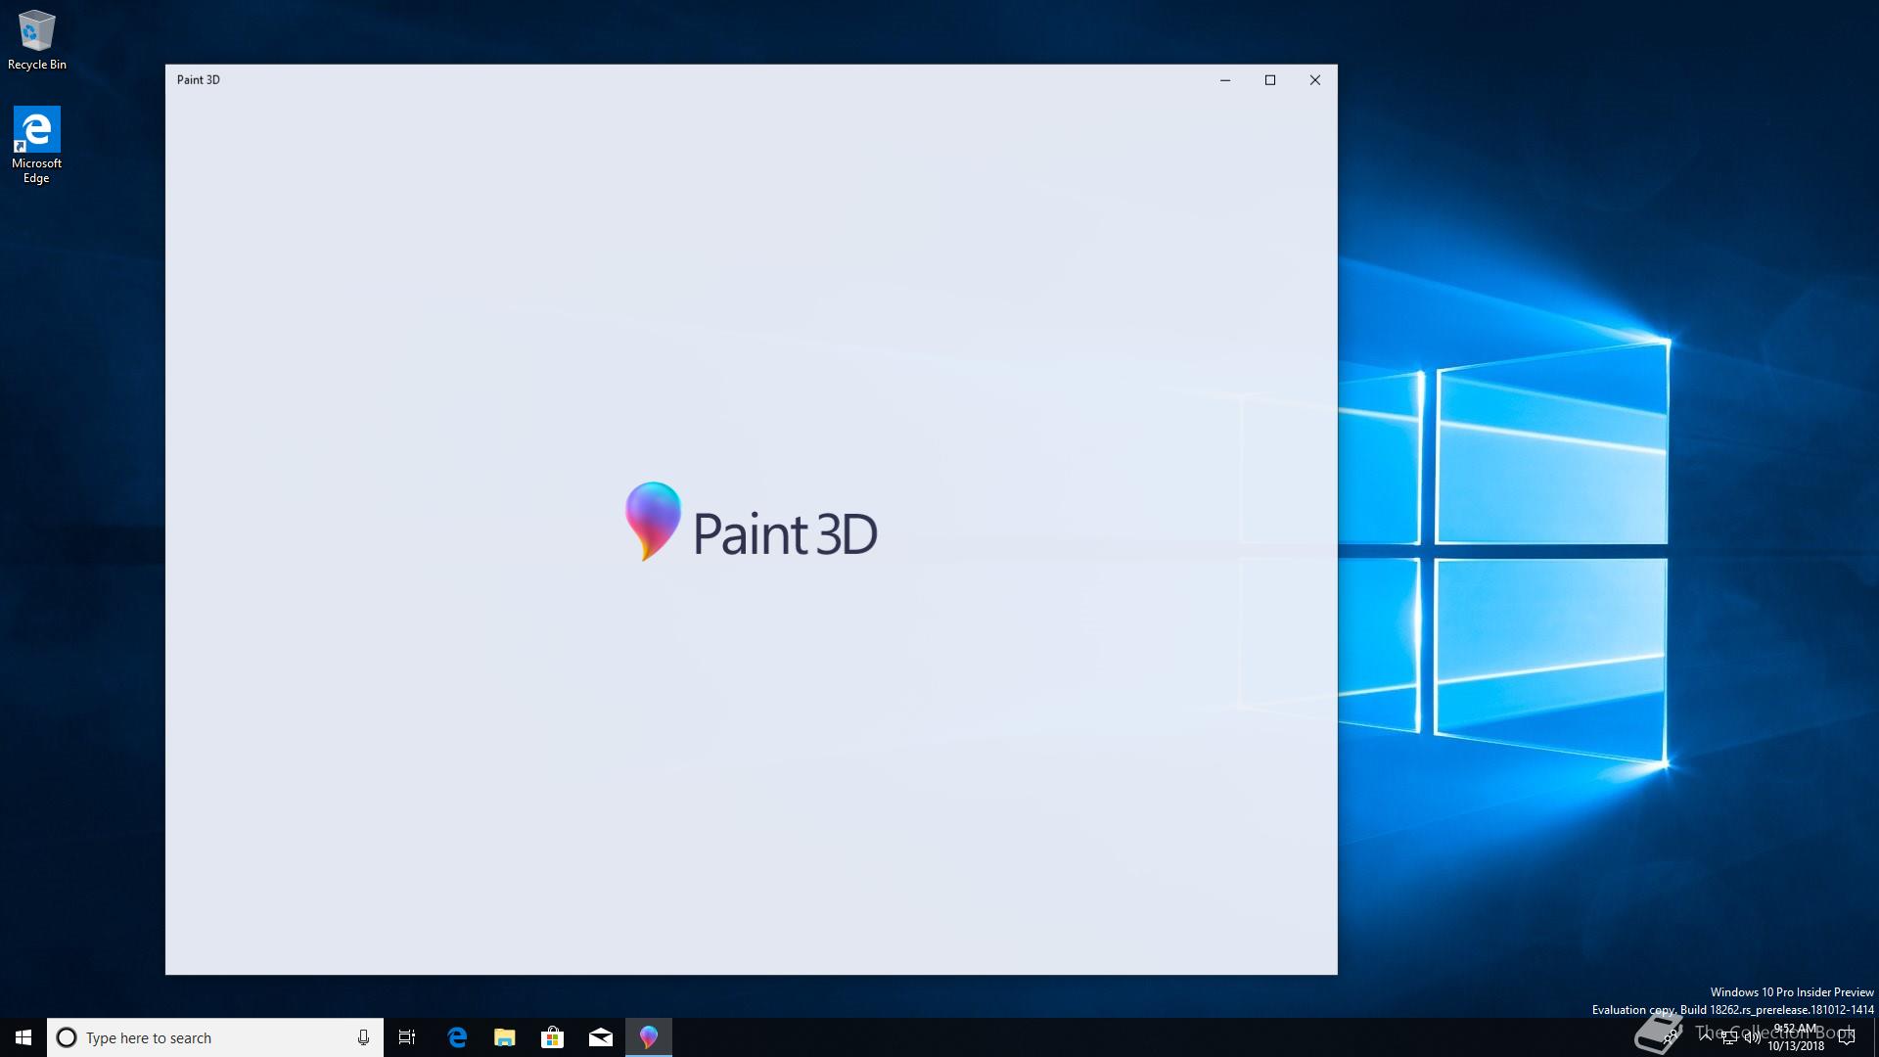Open the Action Center notifications

1847,1037
